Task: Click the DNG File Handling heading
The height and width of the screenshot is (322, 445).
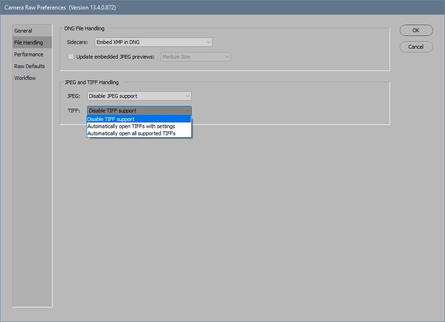Action: (x=84, y=28)
